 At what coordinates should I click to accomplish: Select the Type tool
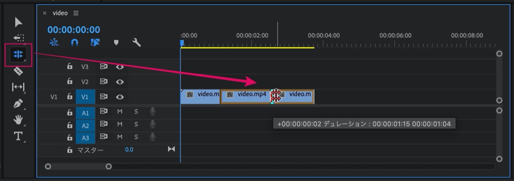18,136
